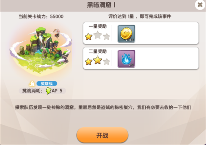Image resolution: width=206 pixels, height=146 pixels.
Task: Click the second gray star of 一星奖励
Action: click(x=97, y=35)
